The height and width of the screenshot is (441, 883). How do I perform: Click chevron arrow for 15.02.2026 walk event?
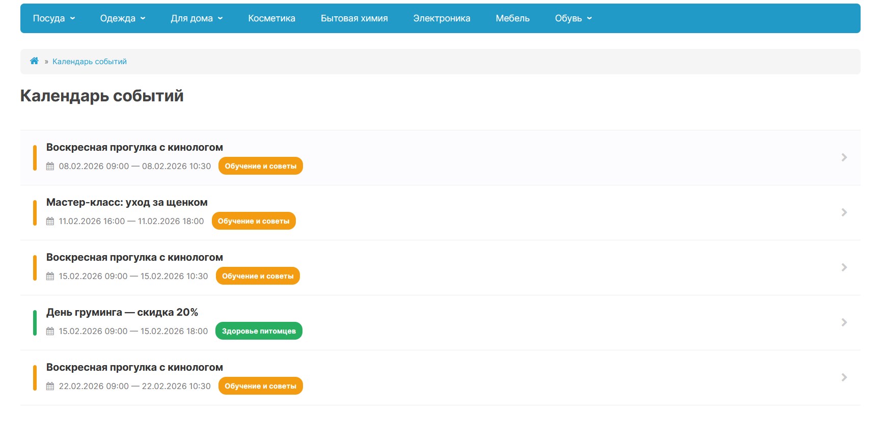click(844, 267)
